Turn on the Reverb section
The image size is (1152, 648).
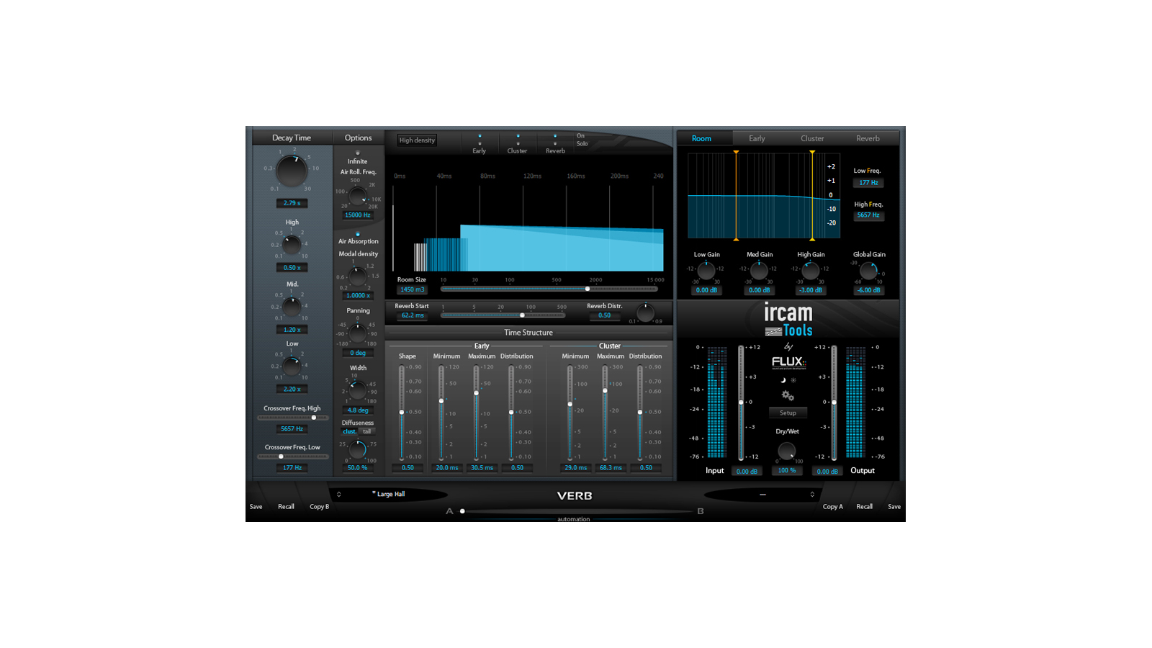click(555, 135)
